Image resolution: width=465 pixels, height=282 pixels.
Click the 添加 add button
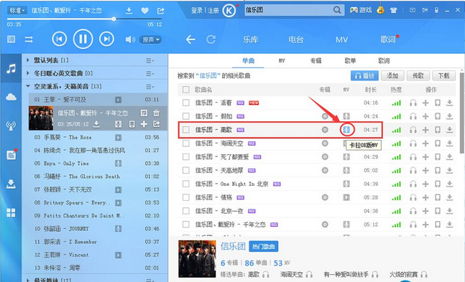click(392, 76)
